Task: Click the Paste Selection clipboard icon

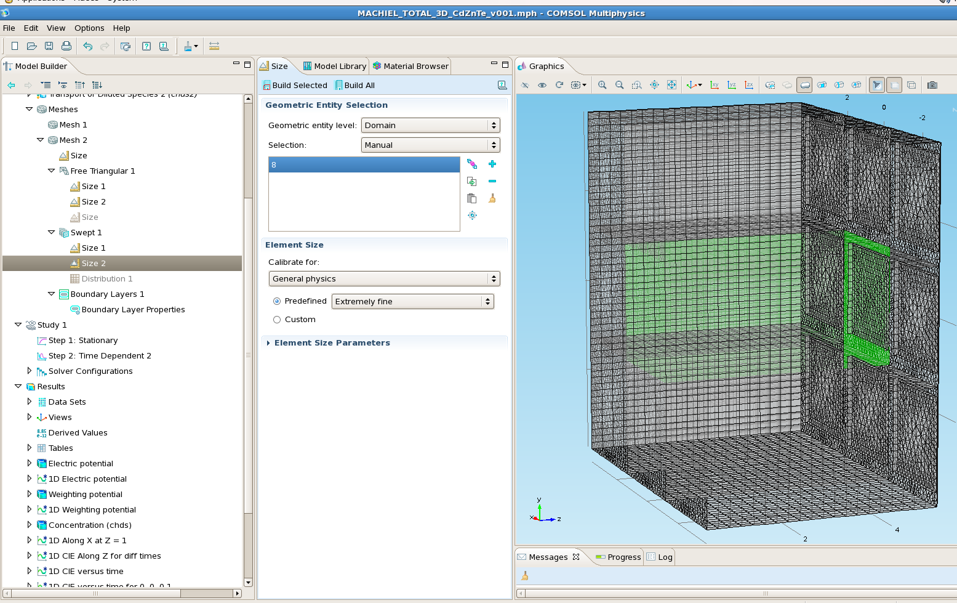Action: 472,198
